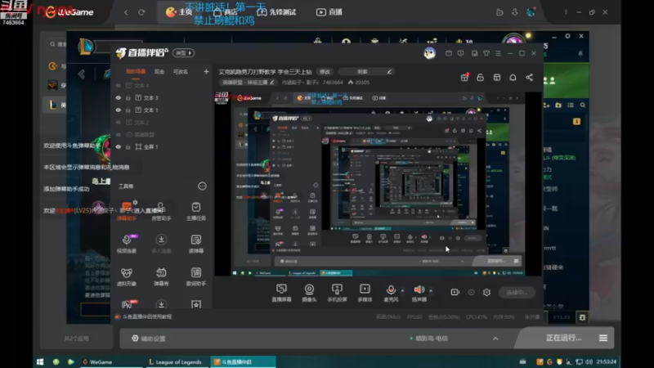Screen dimensions: 654x368
Task: Open the skin T-shirt icon in title bar
Action: coord(486,53)
